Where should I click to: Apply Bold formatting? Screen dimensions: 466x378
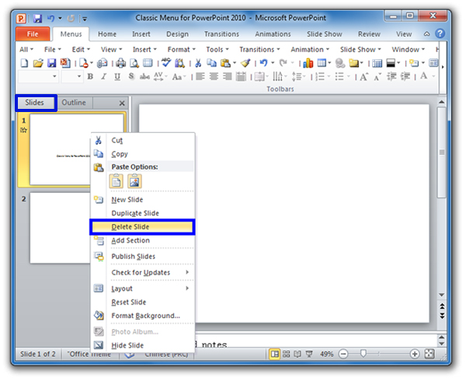[90, 77]
